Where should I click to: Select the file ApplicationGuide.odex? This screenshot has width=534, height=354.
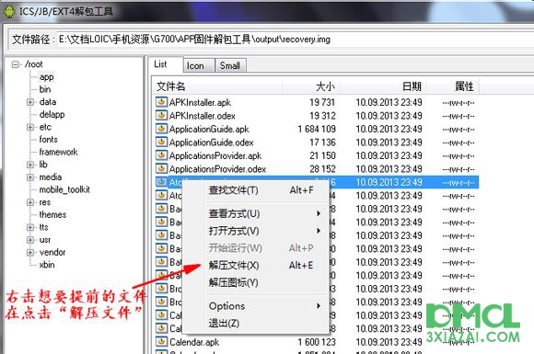tap(212, 143)
